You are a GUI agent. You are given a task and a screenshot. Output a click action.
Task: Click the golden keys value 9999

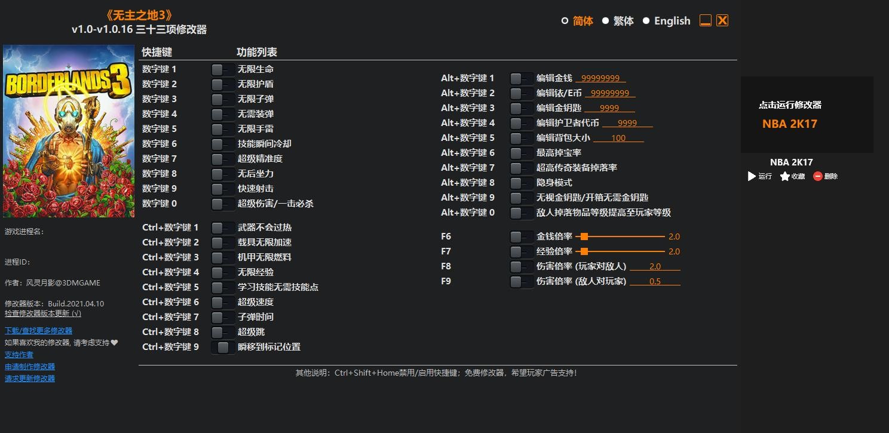point(609,108)
